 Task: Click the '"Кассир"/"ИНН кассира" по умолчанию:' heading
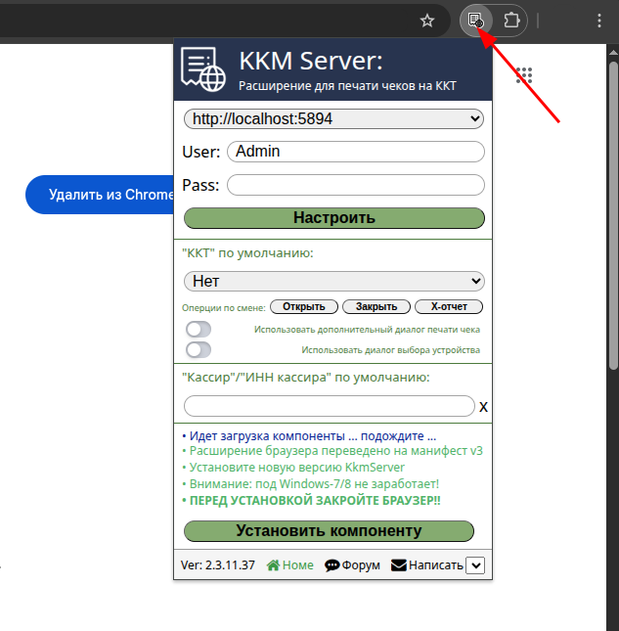[x=306, y=378]
